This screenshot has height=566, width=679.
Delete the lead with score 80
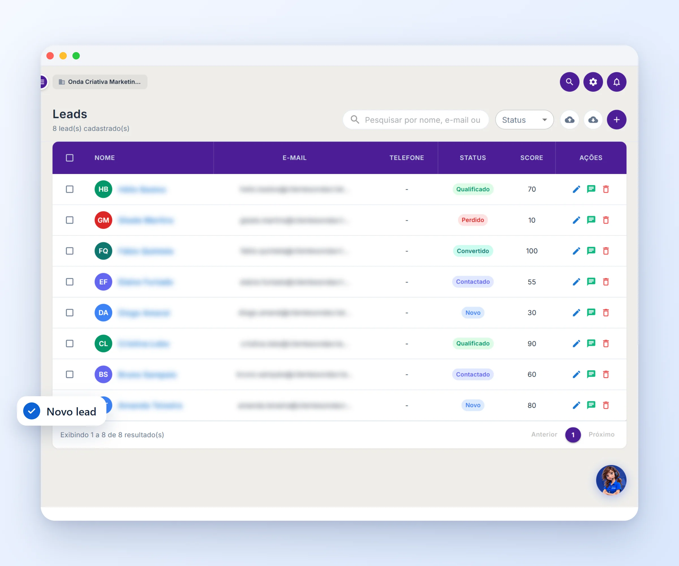coord(606,405)
